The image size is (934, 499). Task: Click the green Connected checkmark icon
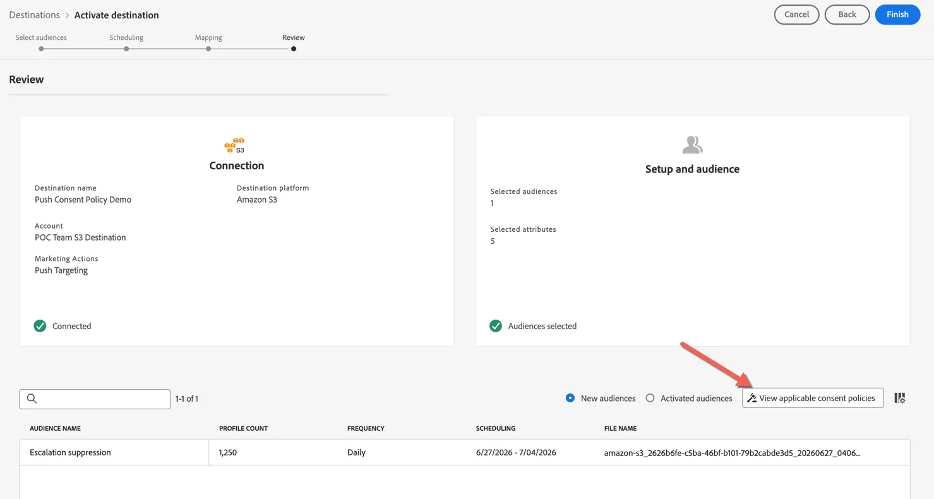(x=40, y=326)
